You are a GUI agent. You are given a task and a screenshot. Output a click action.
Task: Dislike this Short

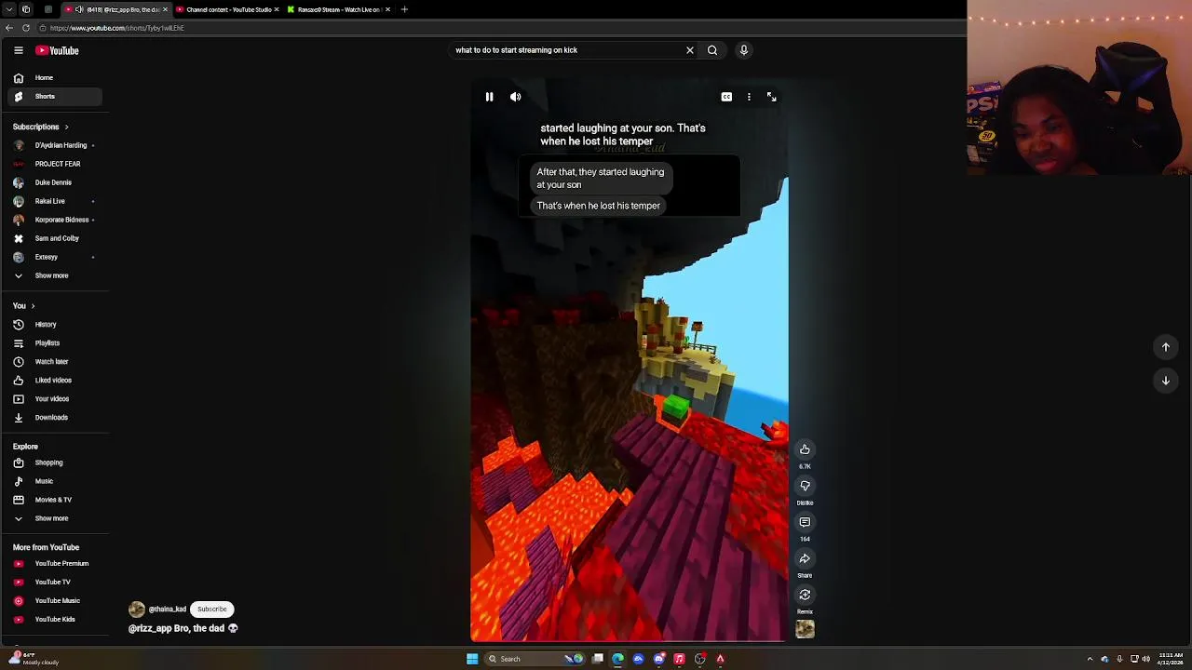pyautogui.click(x=805, y=486)
